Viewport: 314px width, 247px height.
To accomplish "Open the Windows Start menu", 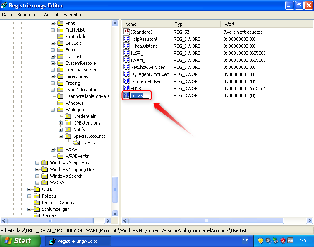I will tap(20, 241).
